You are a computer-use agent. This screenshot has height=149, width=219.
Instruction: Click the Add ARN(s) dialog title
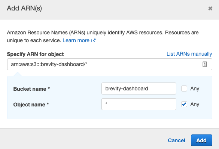tap(24, 8)
